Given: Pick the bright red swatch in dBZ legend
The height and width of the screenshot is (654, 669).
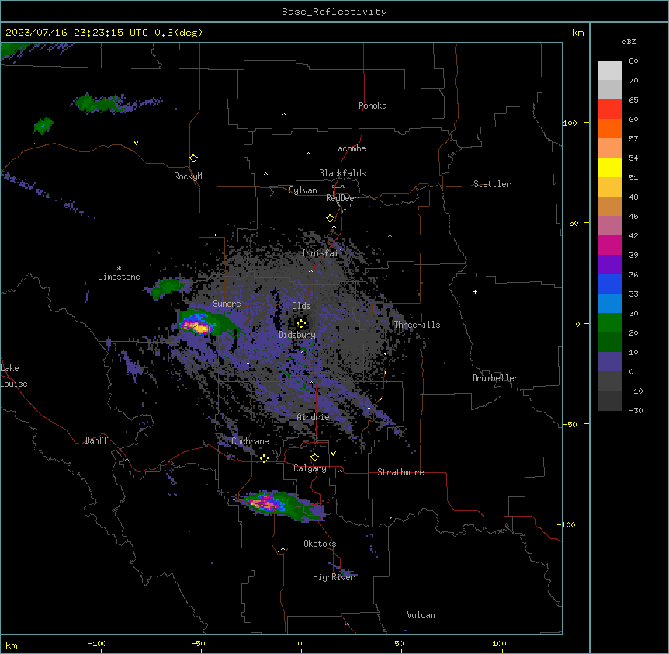Looking at the screenshot, I should tap(610, 109).
